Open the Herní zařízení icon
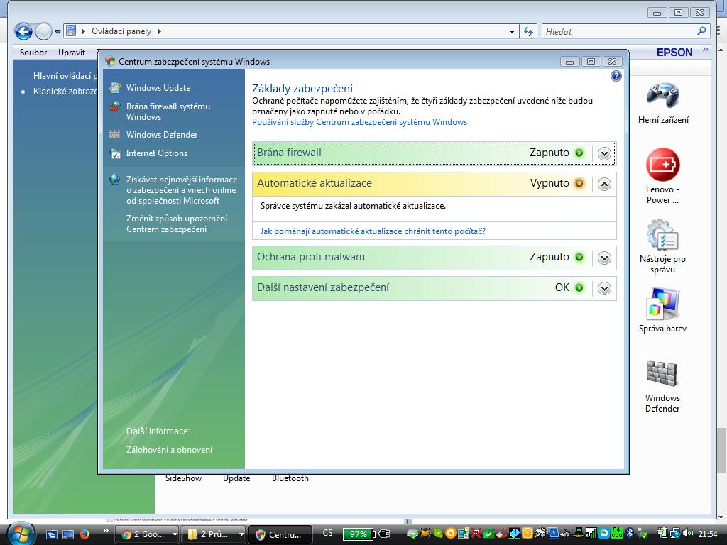727x545 pixels. (x=663, y=104)
